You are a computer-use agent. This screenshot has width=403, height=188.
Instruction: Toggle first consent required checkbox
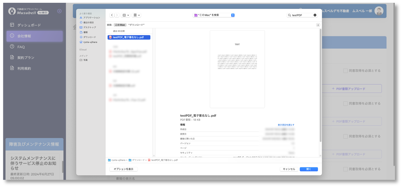[345, 71]
